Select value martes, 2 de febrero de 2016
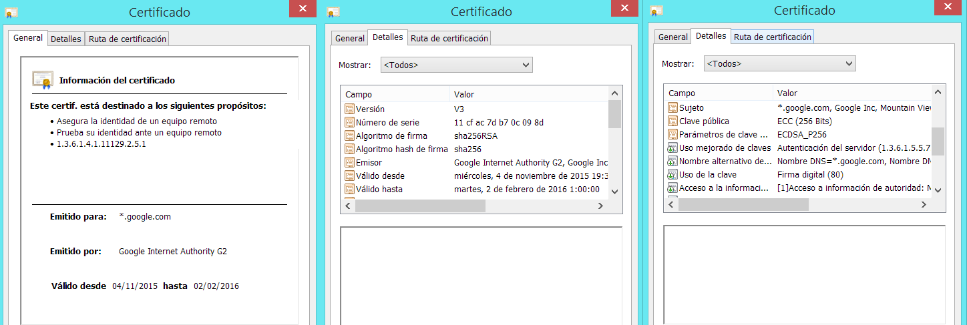Viewport: 967px width, 325px height. point(526,189)
